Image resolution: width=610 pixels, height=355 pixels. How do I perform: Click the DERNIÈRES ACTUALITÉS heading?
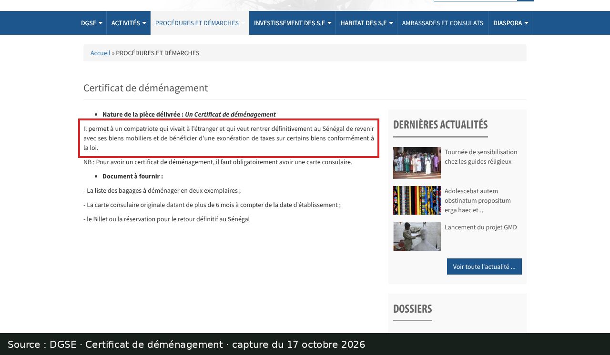click(440, 125)
